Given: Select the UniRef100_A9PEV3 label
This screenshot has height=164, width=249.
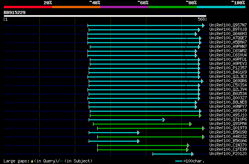Looking at the screenshot, I should pos(228,63).
